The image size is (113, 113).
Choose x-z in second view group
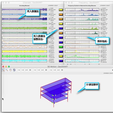39,70
